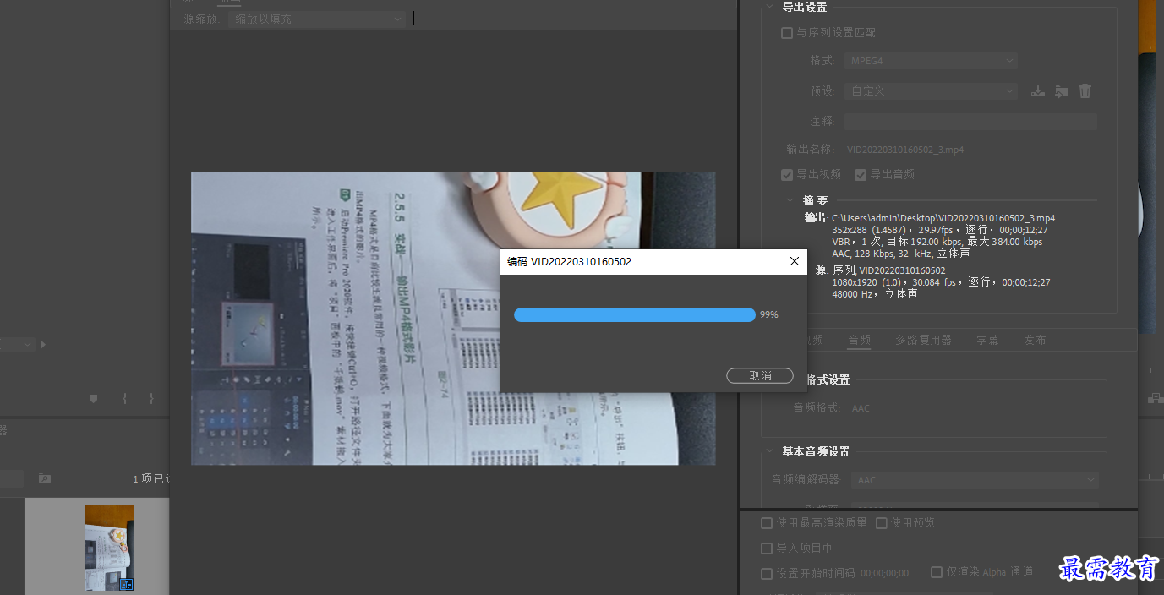Open the 预设 自定义 dropdown
The image size is (1164, 595).
(930, 90)
